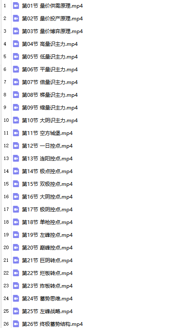Open 第10节 大阴识主力.mp4
This screenshot has height=328, width=185.
coord(50,120)
